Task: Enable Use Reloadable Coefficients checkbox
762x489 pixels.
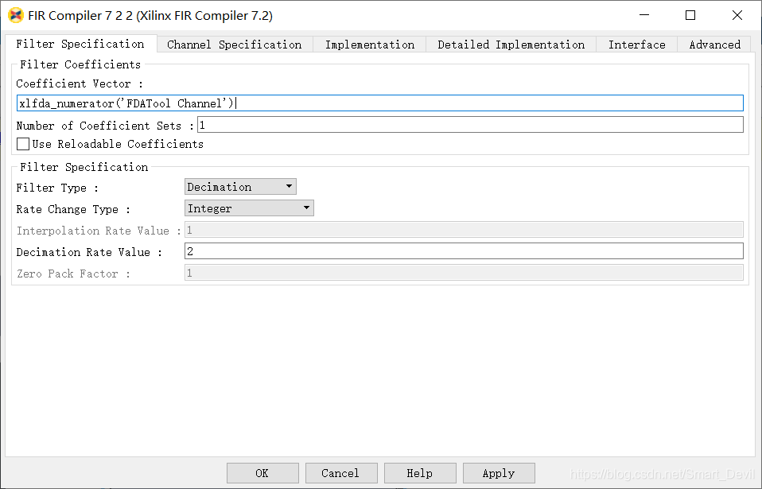Action: tap(23, 144)
